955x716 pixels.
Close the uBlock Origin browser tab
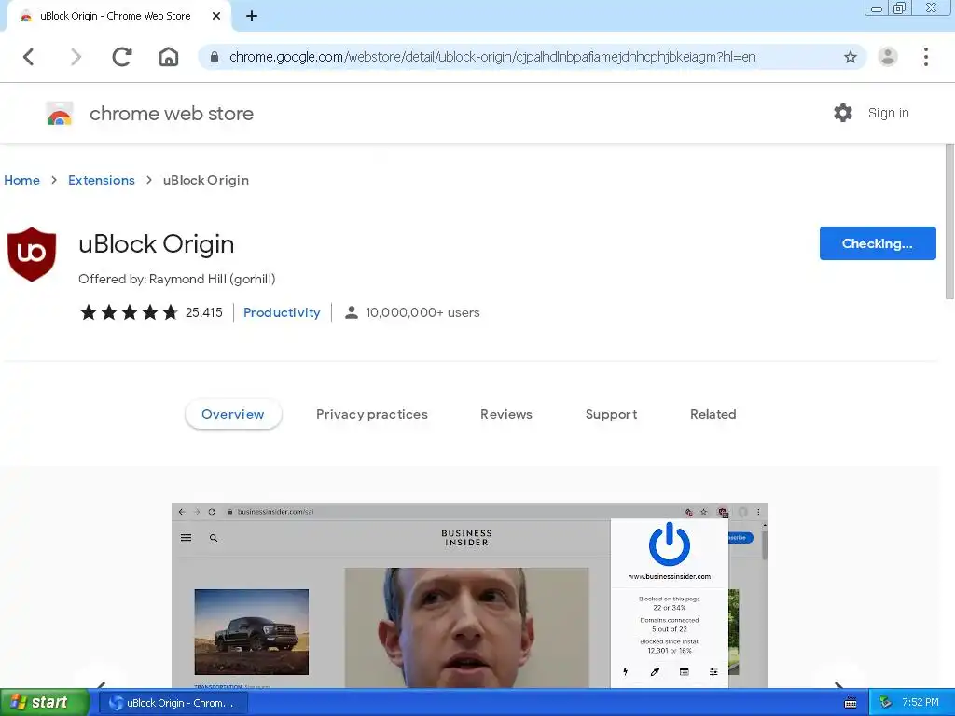point(216,16)
